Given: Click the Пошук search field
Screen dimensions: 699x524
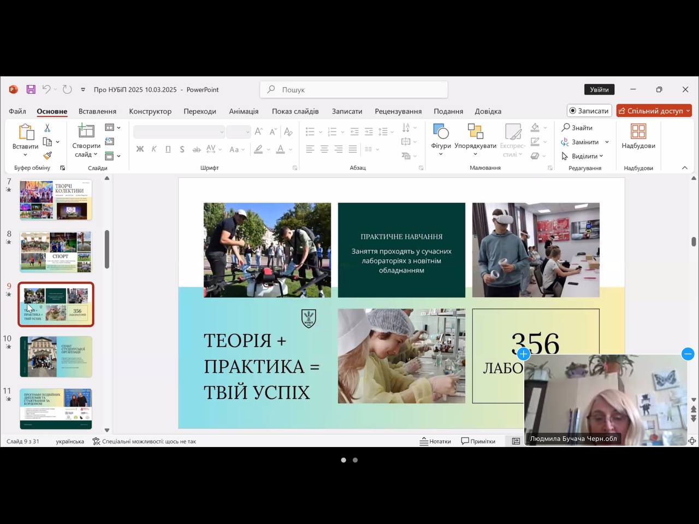Looking at the screenshot, I should 354,90.
